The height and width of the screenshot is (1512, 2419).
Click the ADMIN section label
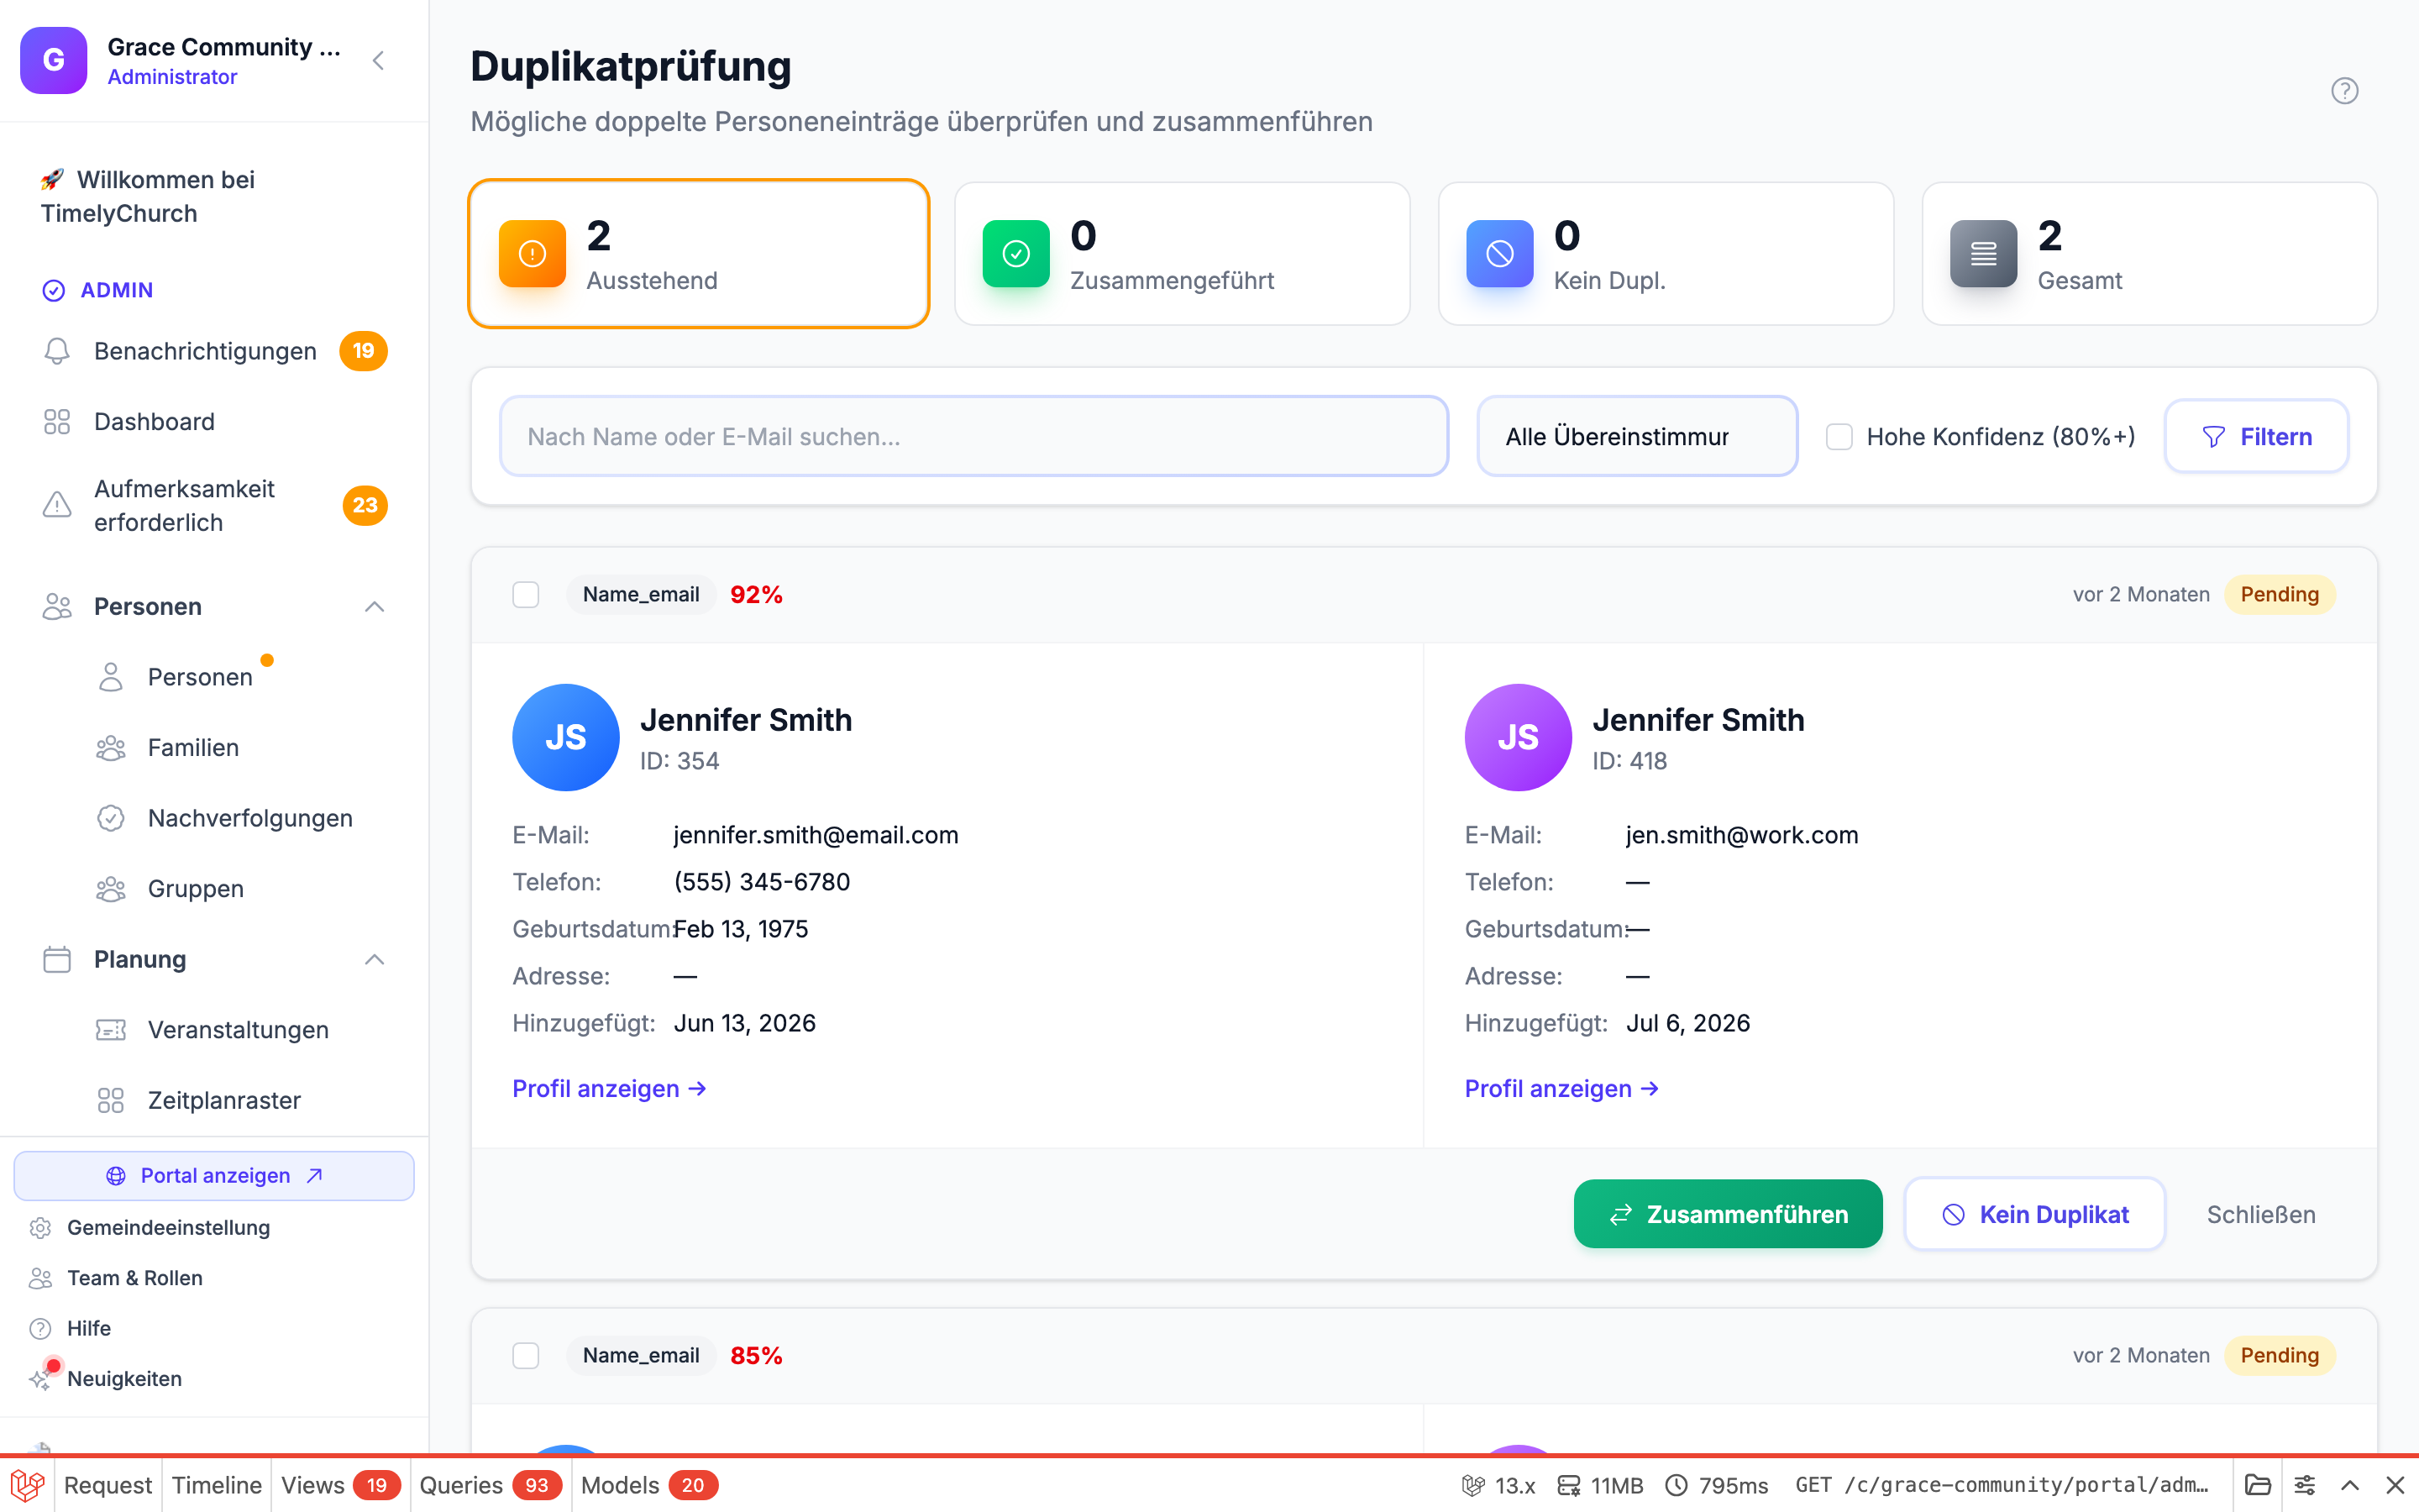pos(116,290)
